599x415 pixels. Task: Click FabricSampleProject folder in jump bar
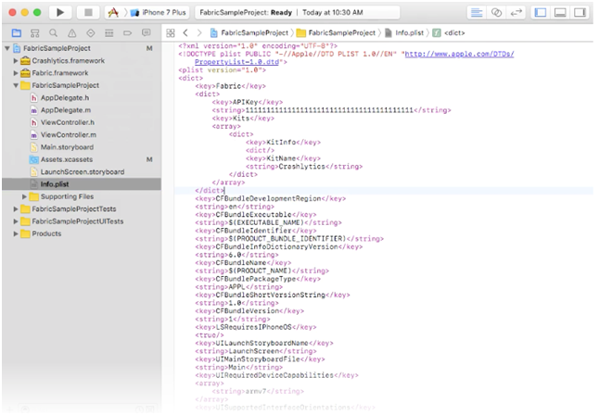click(x=337, y=32)
